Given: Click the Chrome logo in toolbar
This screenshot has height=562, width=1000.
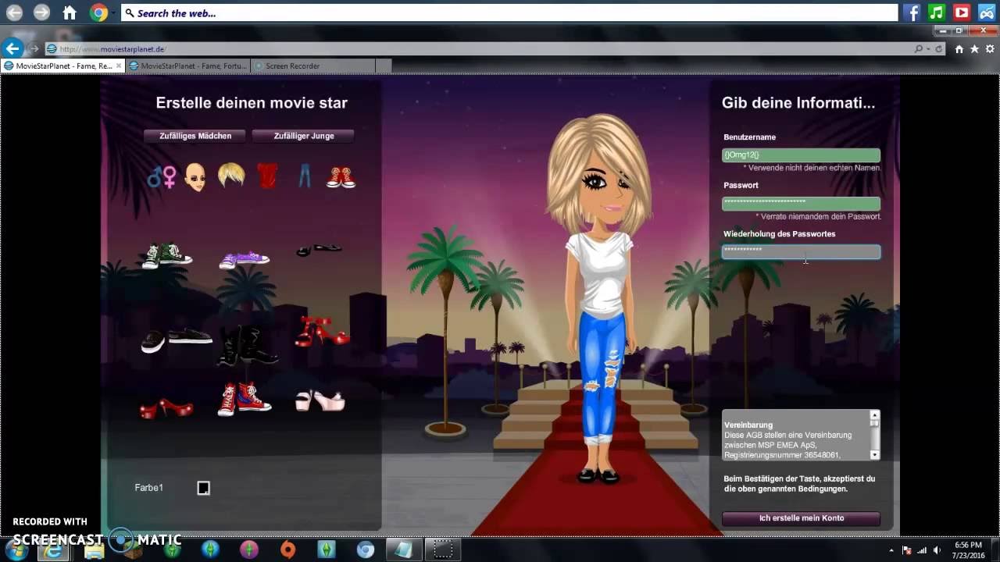Looking at the screenshot, I should click(98, 12).
